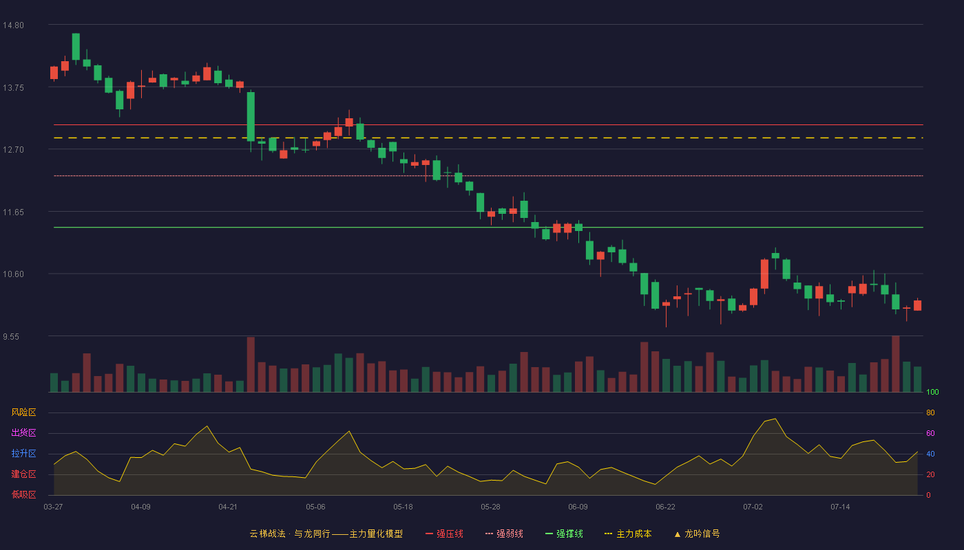Screen dimensions: 964x550
Task: Click the pink dotted 强弱线 legend marker
Action: (489, 534)
